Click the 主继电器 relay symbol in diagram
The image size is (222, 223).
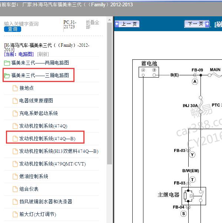194,196
